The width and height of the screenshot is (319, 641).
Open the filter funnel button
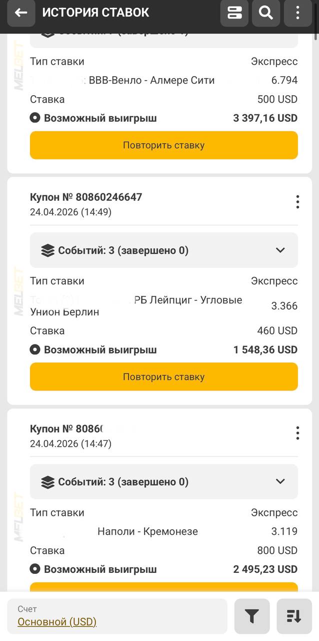252,616
